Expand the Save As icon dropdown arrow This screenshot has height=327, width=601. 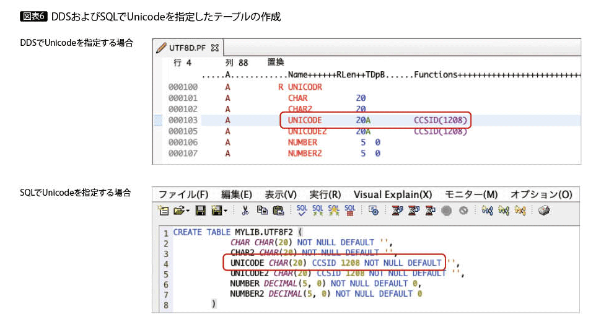tap(226, 212)
